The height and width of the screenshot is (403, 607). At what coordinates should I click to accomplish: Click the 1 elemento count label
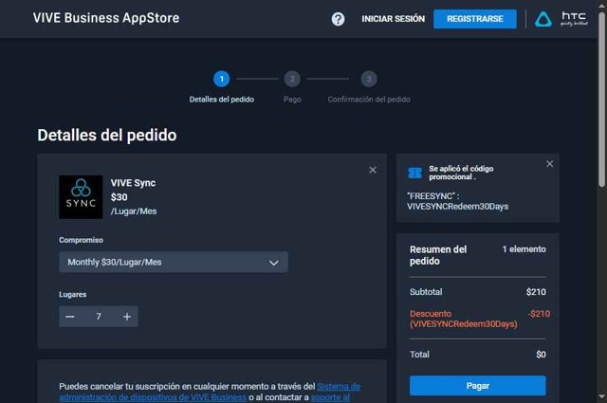tap(524, 249)
